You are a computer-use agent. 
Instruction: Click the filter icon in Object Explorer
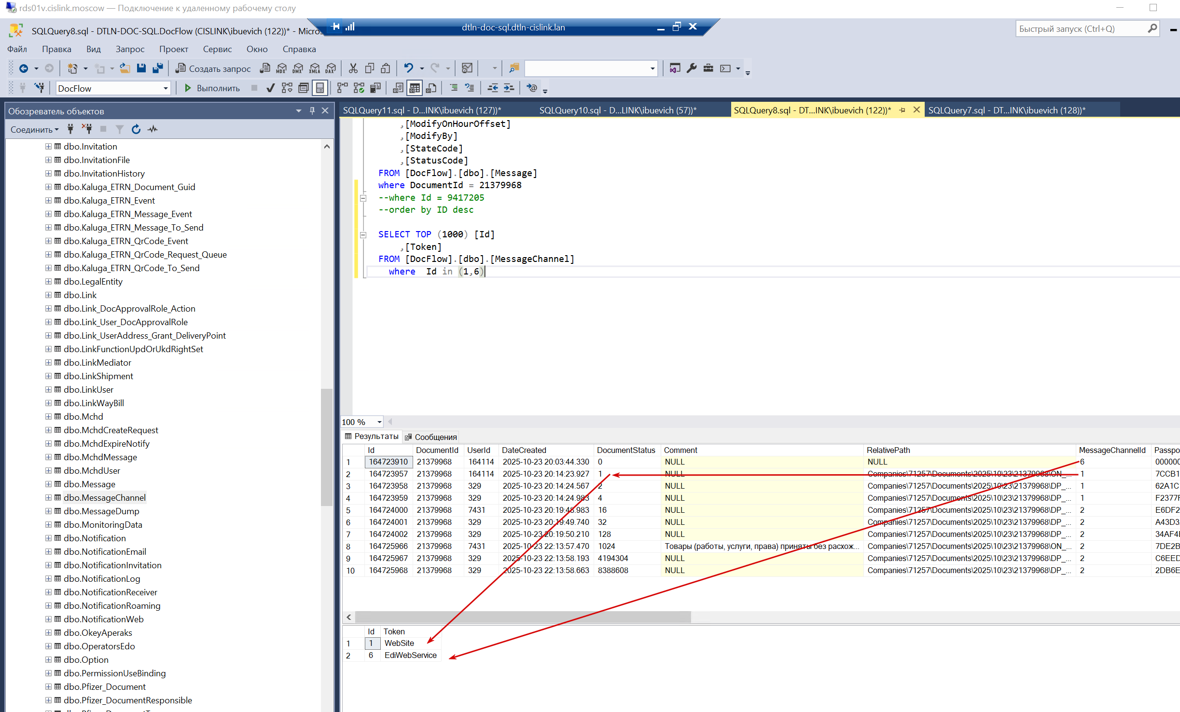coord(120,129)
